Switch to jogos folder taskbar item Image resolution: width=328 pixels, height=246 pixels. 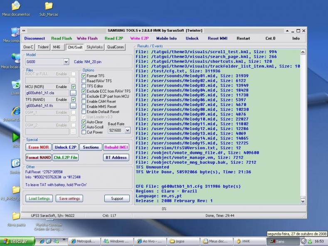(x=183, y=241)
